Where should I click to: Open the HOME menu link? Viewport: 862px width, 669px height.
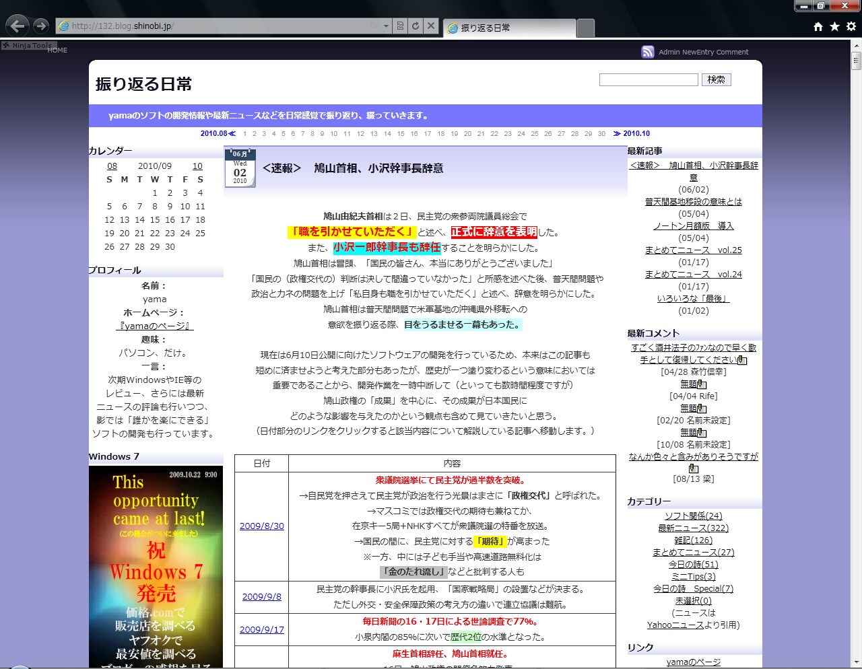pyautogui.click(x=57, y=50)
